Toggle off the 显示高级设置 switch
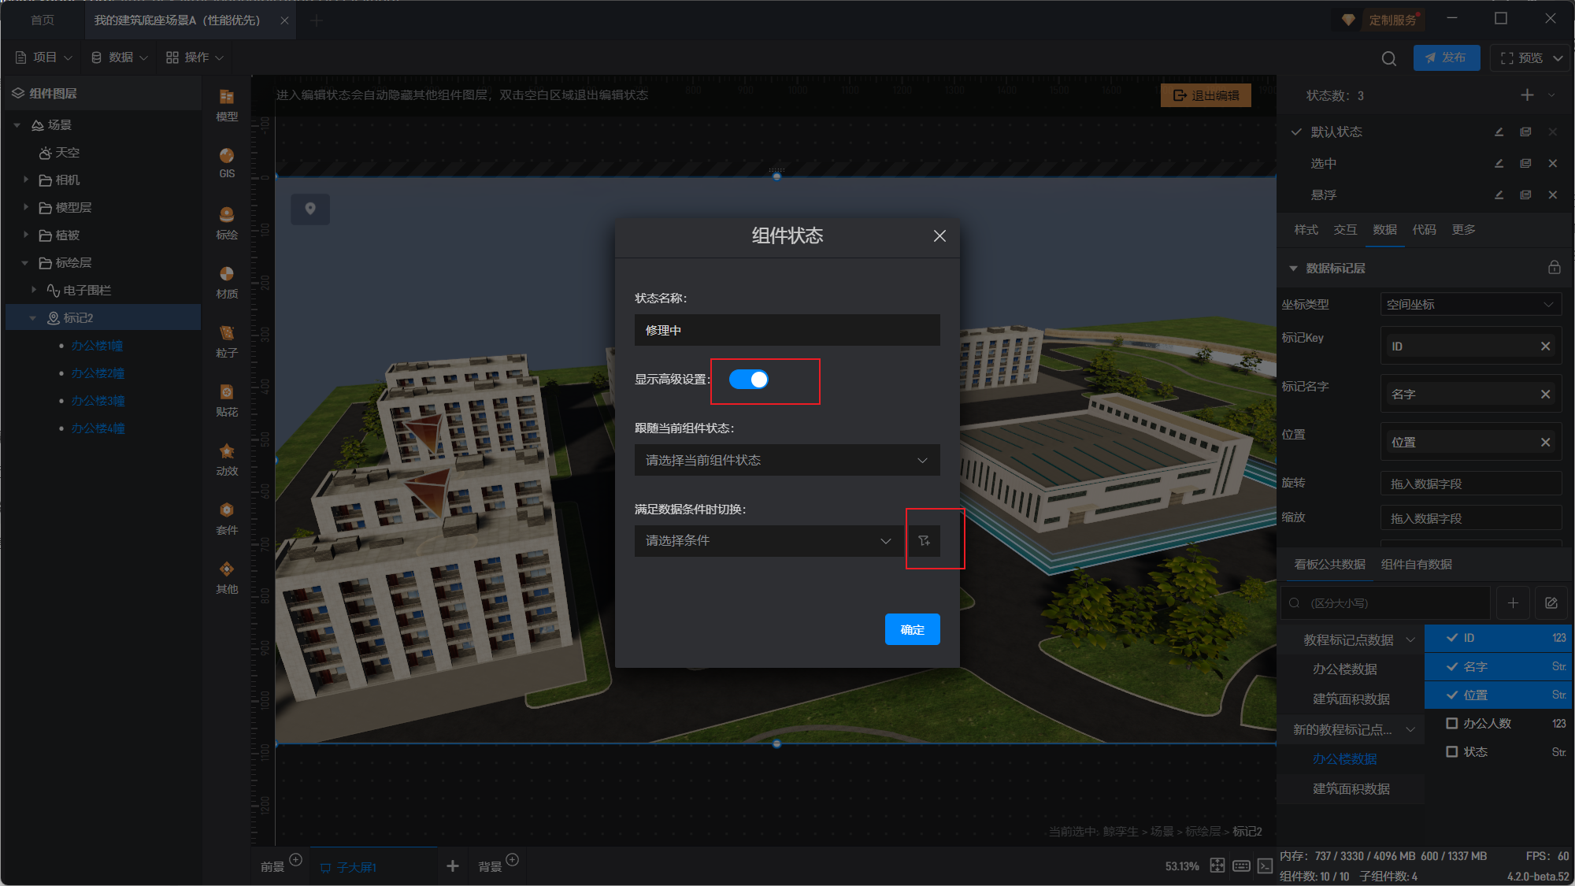Image resolution: width=1575 pixels, height=886 pixels. (x=748, y=380)
